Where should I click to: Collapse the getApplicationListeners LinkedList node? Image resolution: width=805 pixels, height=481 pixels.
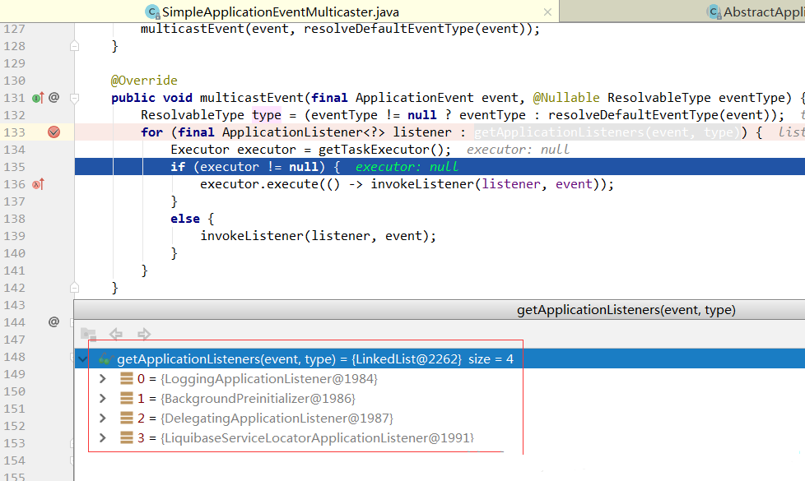point(84,359)
